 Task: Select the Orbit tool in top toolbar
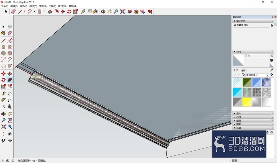[103, 12]
